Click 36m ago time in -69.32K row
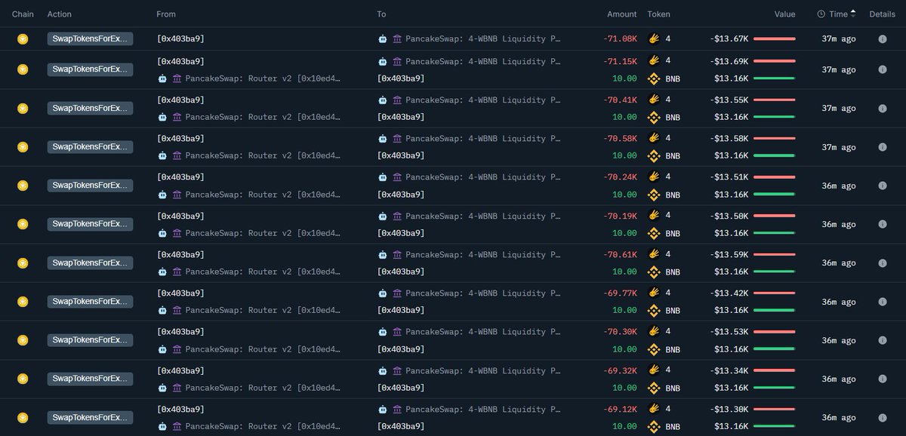The height and width of the screenshot is (436, 906). [x=839, y=379]
